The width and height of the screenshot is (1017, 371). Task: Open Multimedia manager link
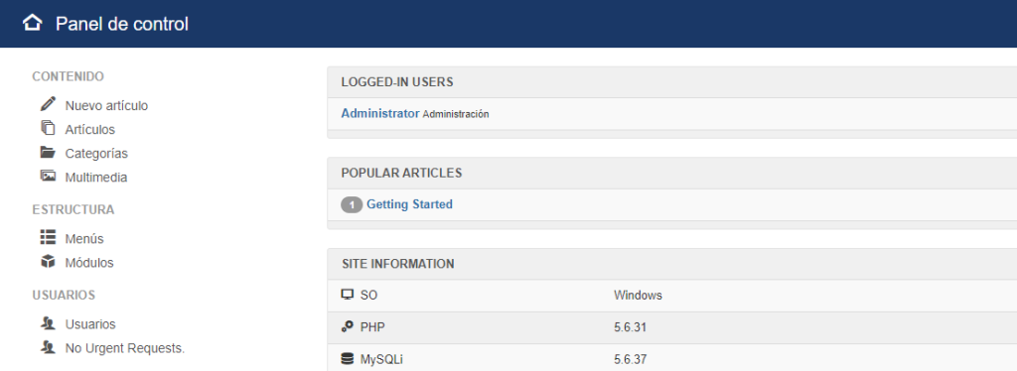click(x=96, y=177)
